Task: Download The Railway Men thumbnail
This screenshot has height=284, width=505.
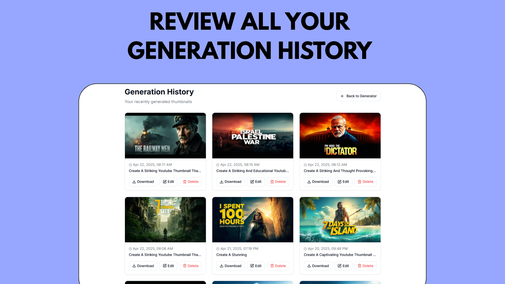Action: [143, 182]
